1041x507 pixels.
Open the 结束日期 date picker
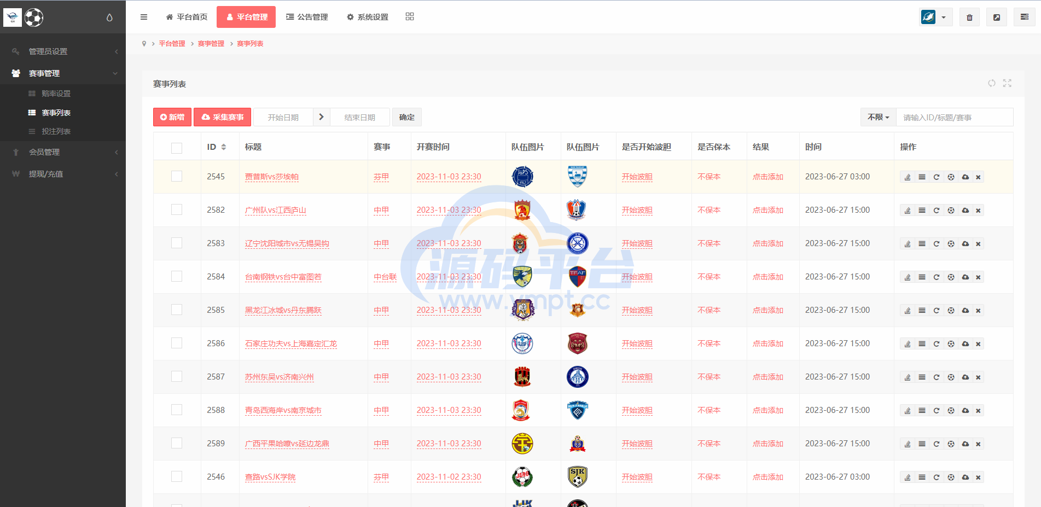pos(360,117)
